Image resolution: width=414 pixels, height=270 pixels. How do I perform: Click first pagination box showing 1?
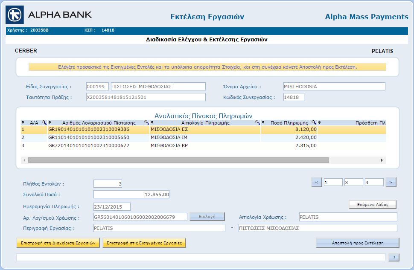point(333,183)
